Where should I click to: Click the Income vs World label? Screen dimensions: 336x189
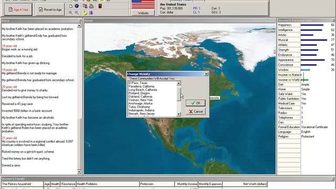289,80
